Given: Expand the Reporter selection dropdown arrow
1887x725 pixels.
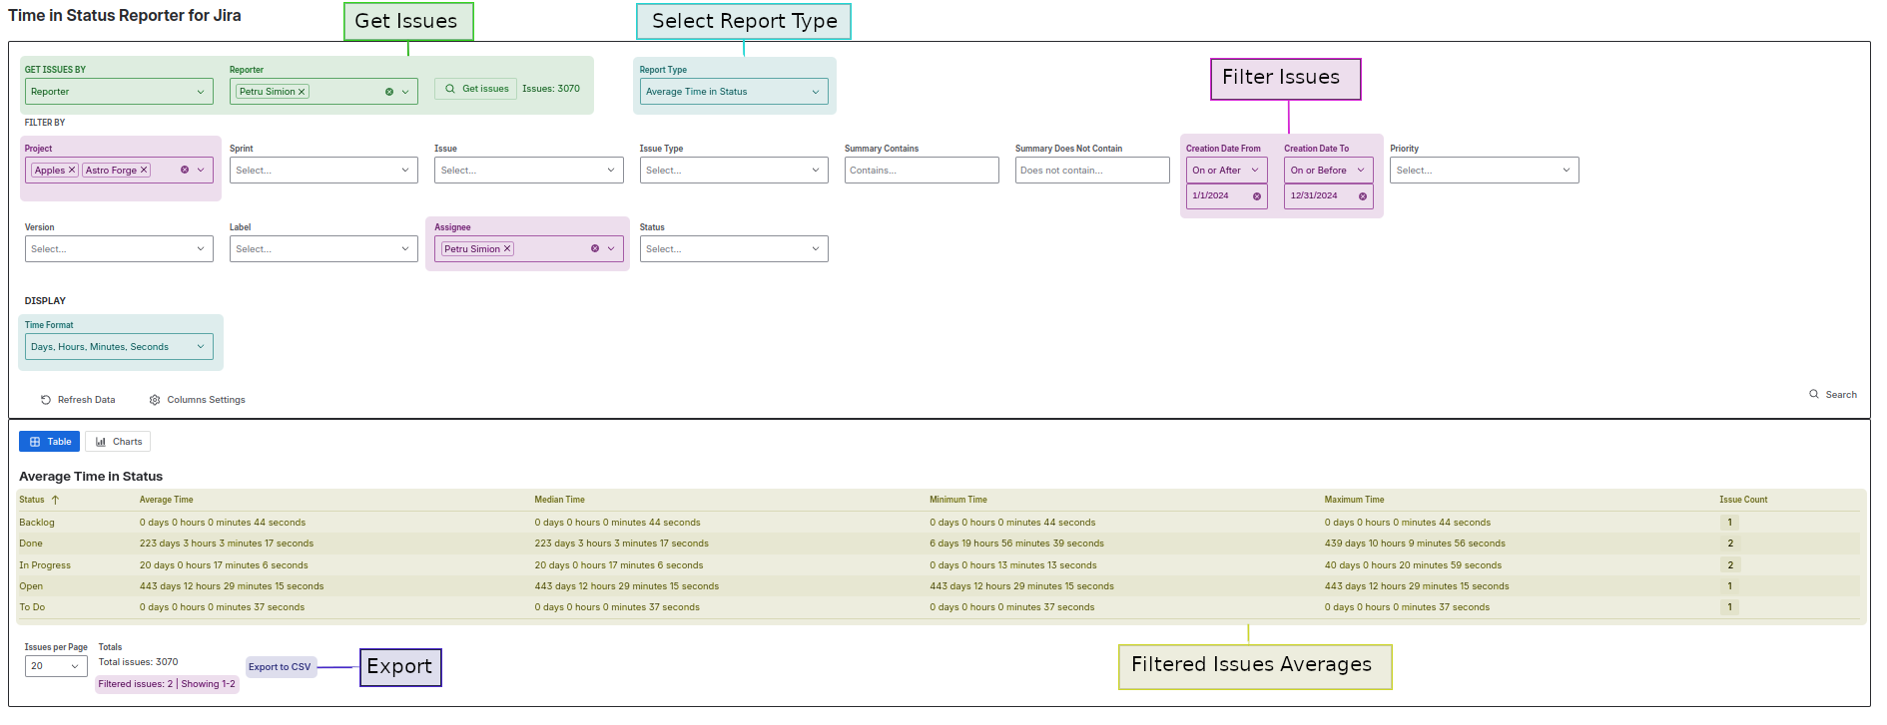Looking at the screenshot, I should coord(405,92).
